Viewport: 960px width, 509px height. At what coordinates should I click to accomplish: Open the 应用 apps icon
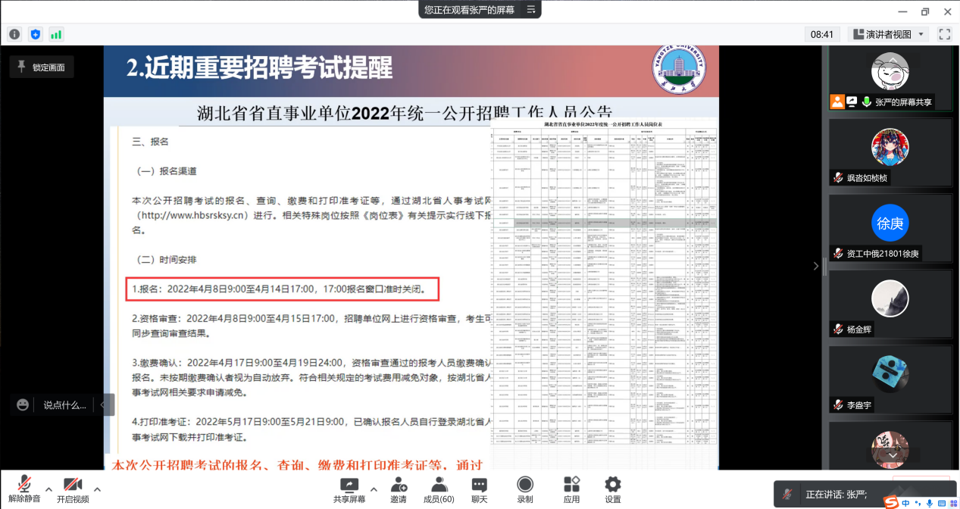571,489
